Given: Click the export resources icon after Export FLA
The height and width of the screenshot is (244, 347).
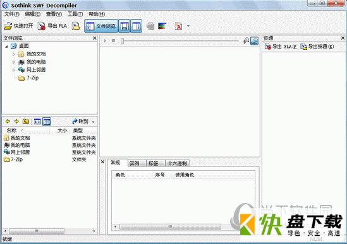Looking at the screenshot, I should pyautogui.click(x=76, y=26).
